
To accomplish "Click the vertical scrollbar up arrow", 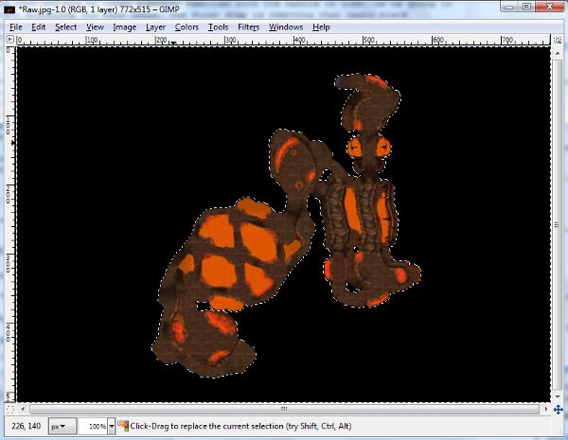I will [558, 53].
